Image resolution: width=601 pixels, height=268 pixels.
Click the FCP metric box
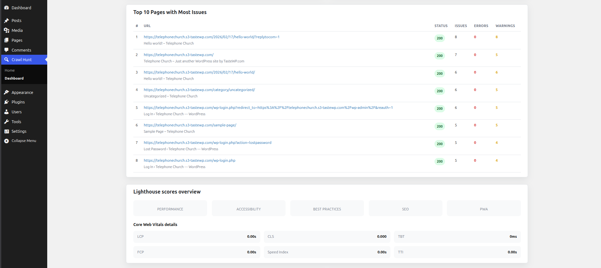coord(197,252)
